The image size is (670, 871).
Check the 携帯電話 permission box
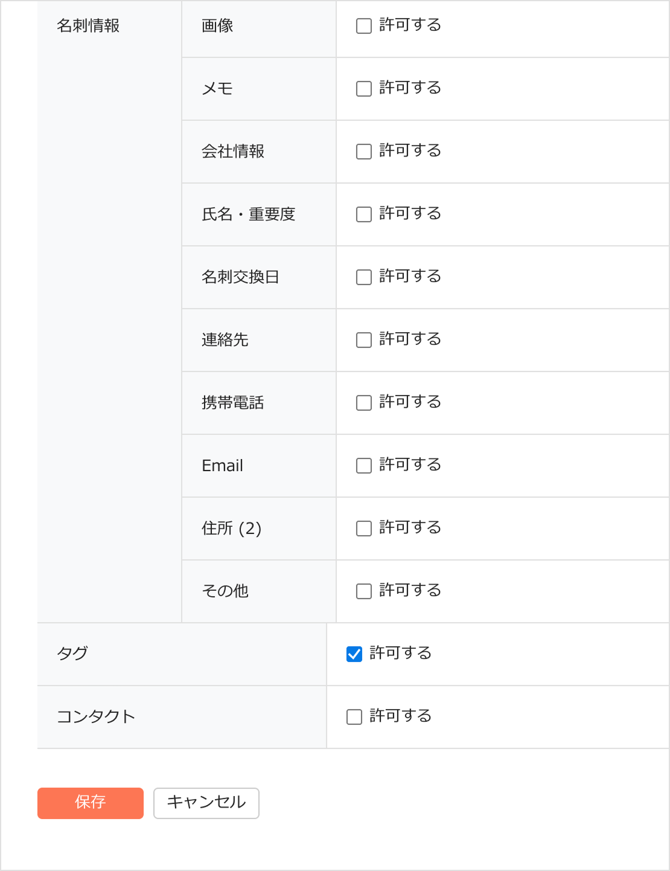pos(364,403)
